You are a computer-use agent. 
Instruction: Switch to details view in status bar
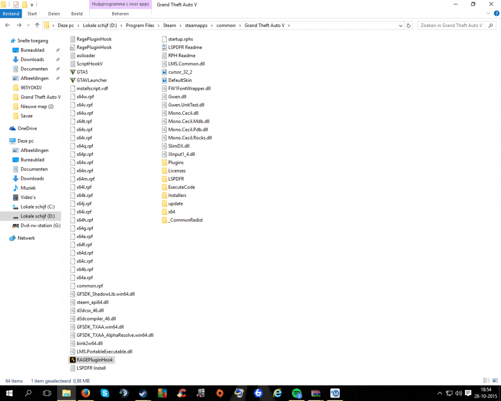tap(486, 380)
